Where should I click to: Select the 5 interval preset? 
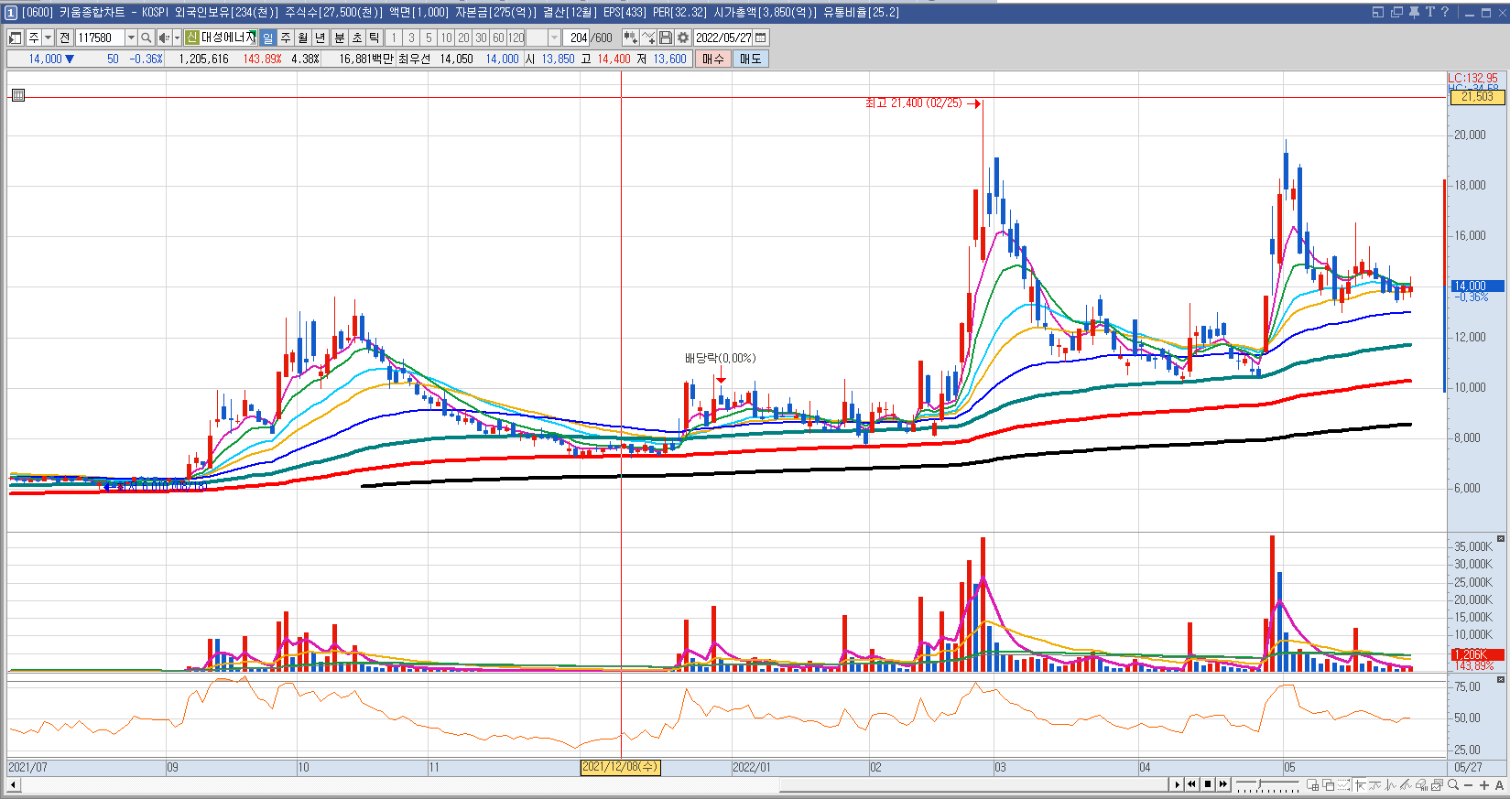429,38
